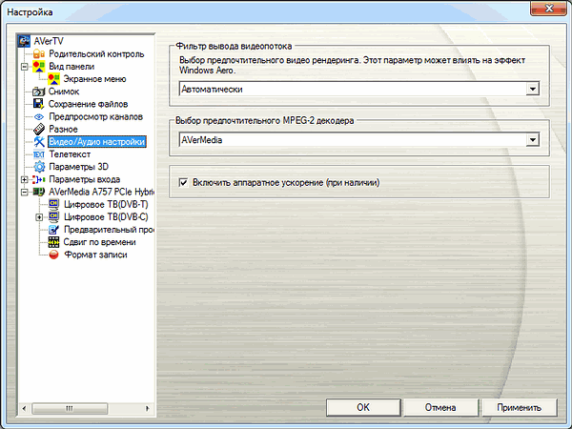Image resolution: width=572 pixels, height=429 pixels.
Task: Click the tree panel left scroll arrow
Action: coord(24,408)
